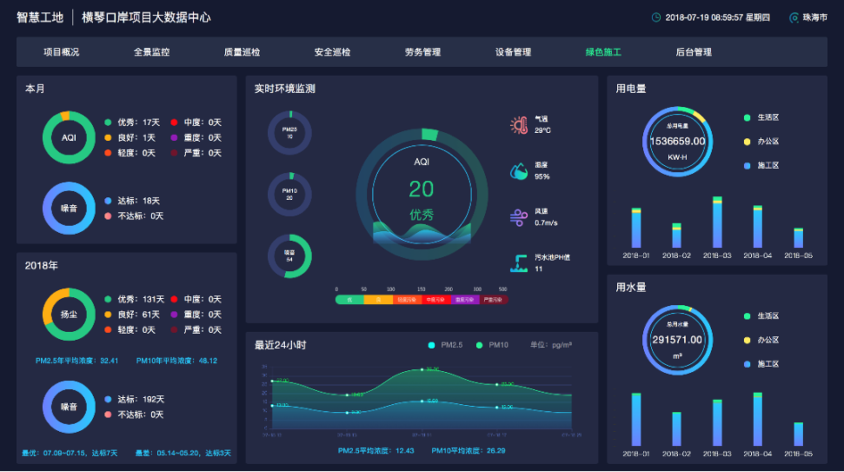Toggle PM2.5 series in 24-hour legend
Viewport: 844px width, 472px height.
pyautogui.click(x=445, y=345)
